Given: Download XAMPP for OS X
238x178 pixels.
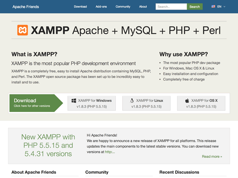Looking at the screenshot, I should (x=201, y=103).
